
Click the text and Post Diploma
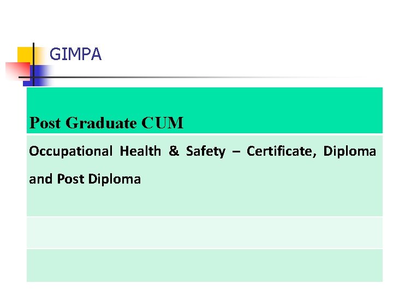(85, 179)
